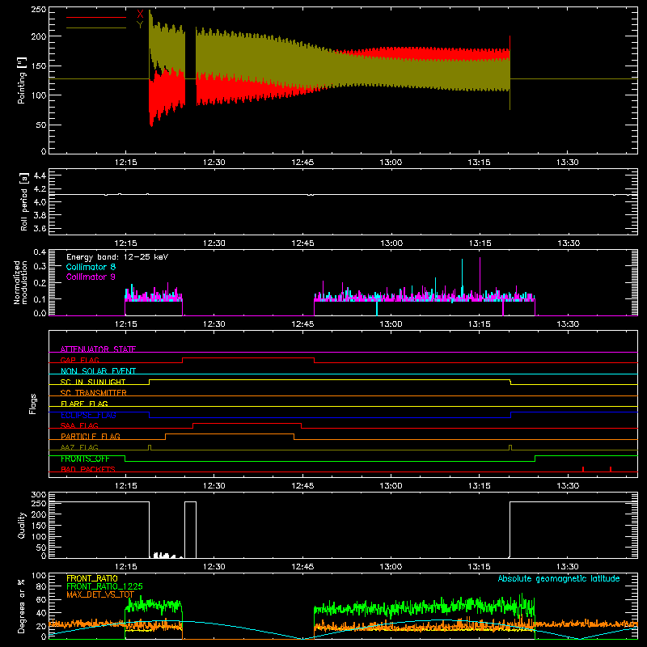Click the SAA_FLAG label
The height and width of the screenshot is (647, 647).
(x=79, y=425)
